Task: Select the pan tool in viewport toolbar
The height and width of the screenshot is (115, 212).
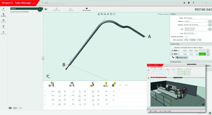Action: coord(108,14)
